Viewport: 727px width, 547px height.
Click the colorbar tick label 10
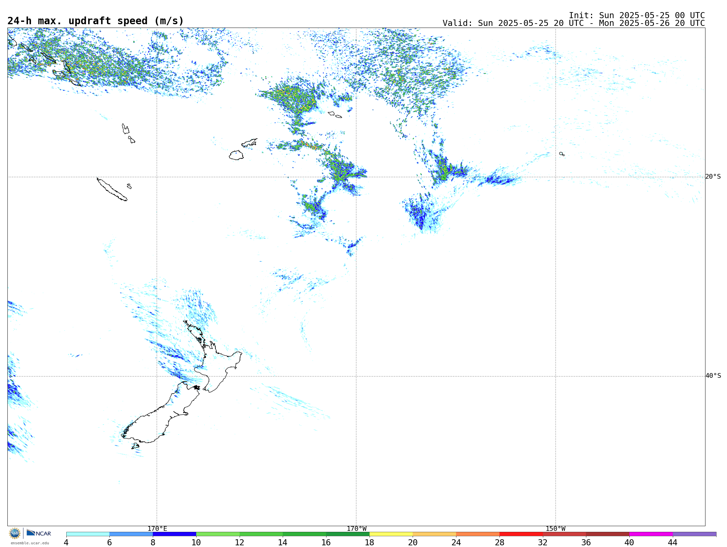tap(196, 542)
